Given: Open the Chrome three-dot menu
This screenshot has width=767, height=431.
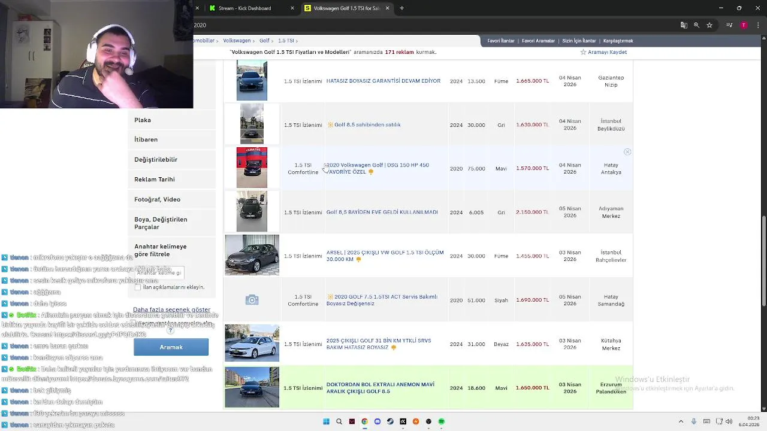Looking at the screenshot, I should click(x=757, y=25).
